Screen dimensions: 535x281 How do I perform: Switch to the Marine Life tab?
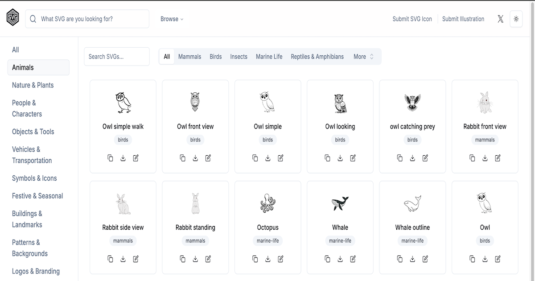(x=269, y=57)
